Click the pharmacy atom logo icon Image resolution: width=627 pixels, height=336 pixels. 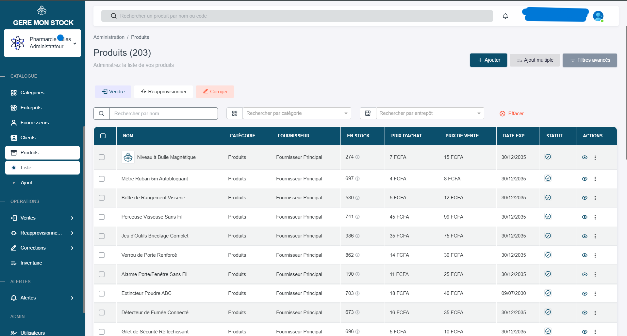[x=18, y=43]
